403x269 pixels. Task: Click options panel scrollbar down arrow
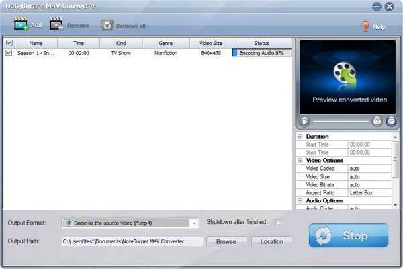[x=396, y=205]
